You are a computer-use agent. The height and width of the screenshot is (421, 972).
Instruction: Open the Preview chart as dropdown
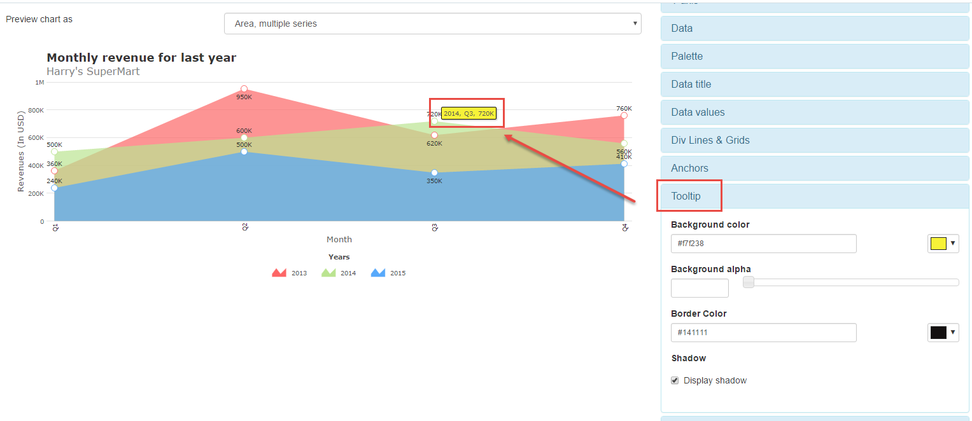pyautogui.click(x=432, y=24)
